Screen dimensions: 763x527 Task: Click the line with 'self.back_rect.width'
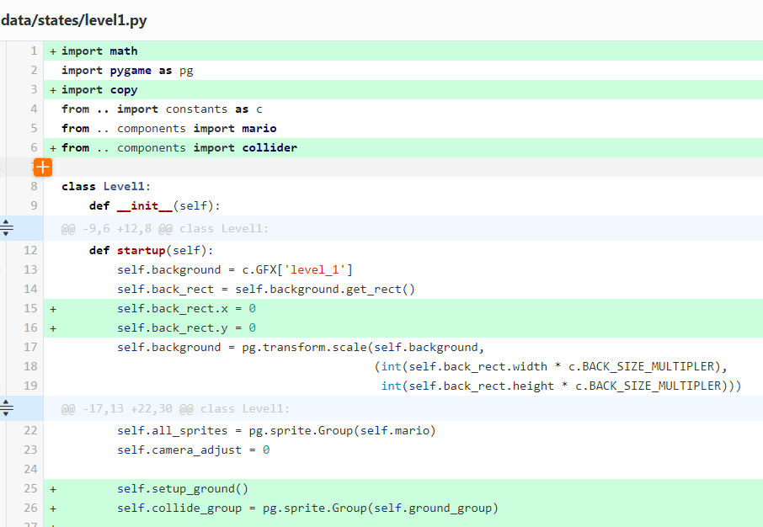point(403,366)
